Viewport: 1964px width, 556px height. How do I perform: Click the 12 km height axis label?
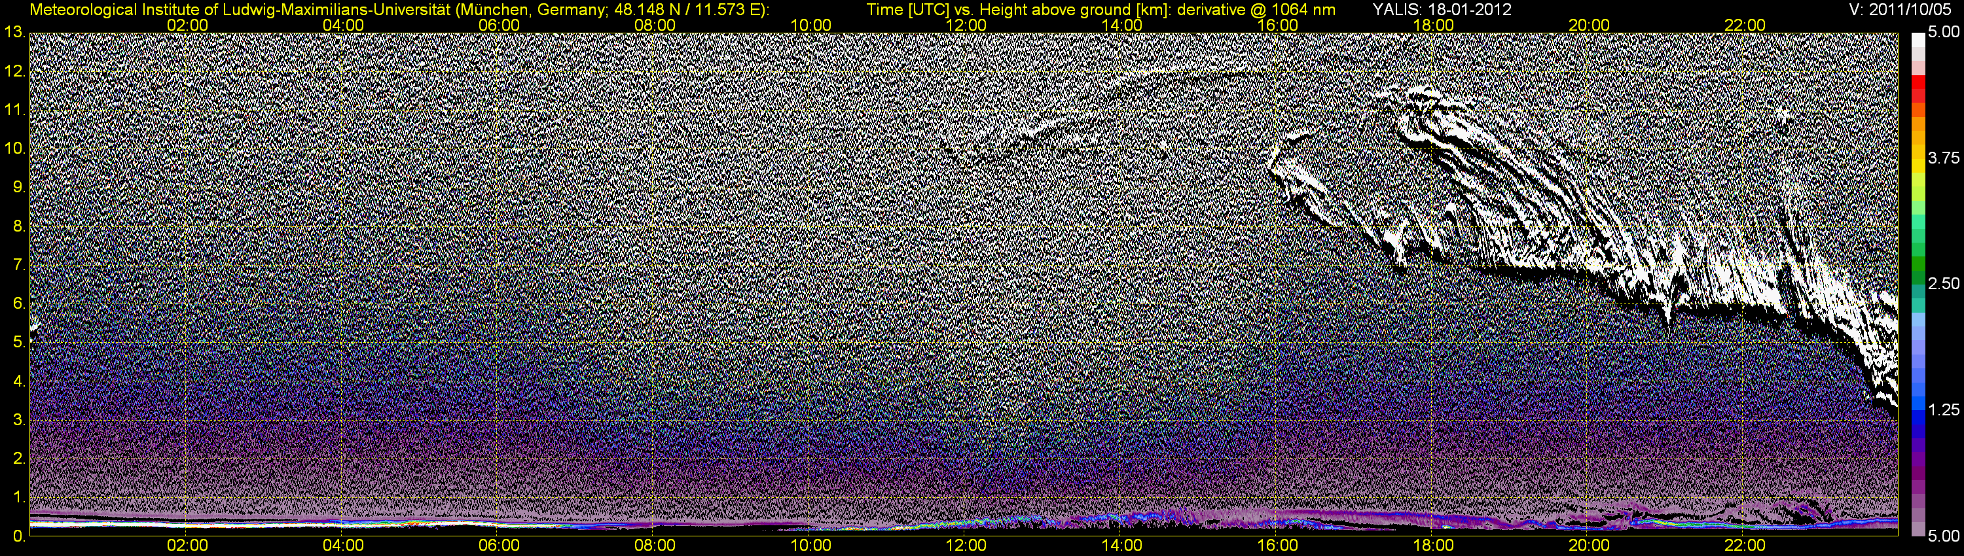tap(14, 71)
